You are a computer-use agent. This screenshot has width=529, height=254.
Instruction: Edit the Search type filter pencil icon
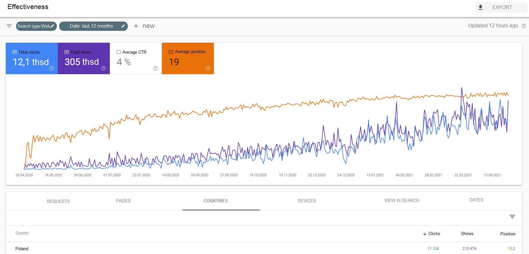coord(52,26)
